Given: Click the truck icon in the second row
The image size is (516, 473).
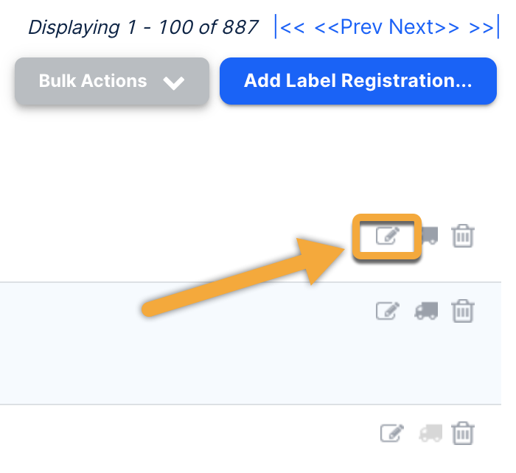Looking at the screenshot, I should [x=425, y=311].
